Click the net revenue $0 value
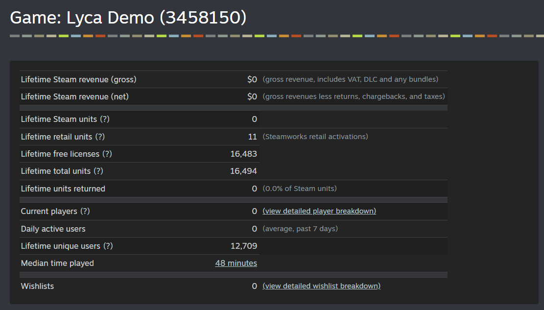The image size is (544, 310). (x=252, y=96)
